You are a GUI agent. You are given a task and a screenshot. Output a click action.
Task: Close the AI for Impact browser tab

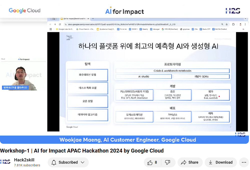[88, 19]
